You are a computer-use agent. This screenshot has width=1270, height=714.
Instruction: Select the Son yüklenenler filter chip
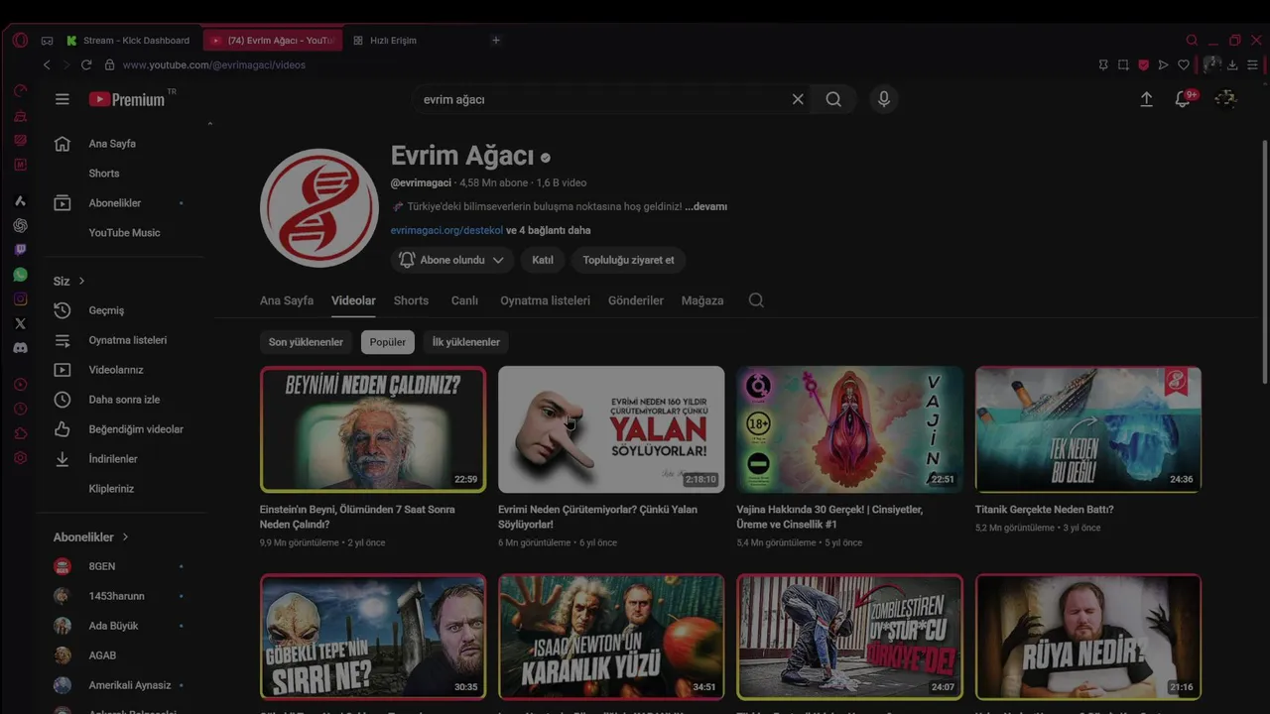(306, 342)
